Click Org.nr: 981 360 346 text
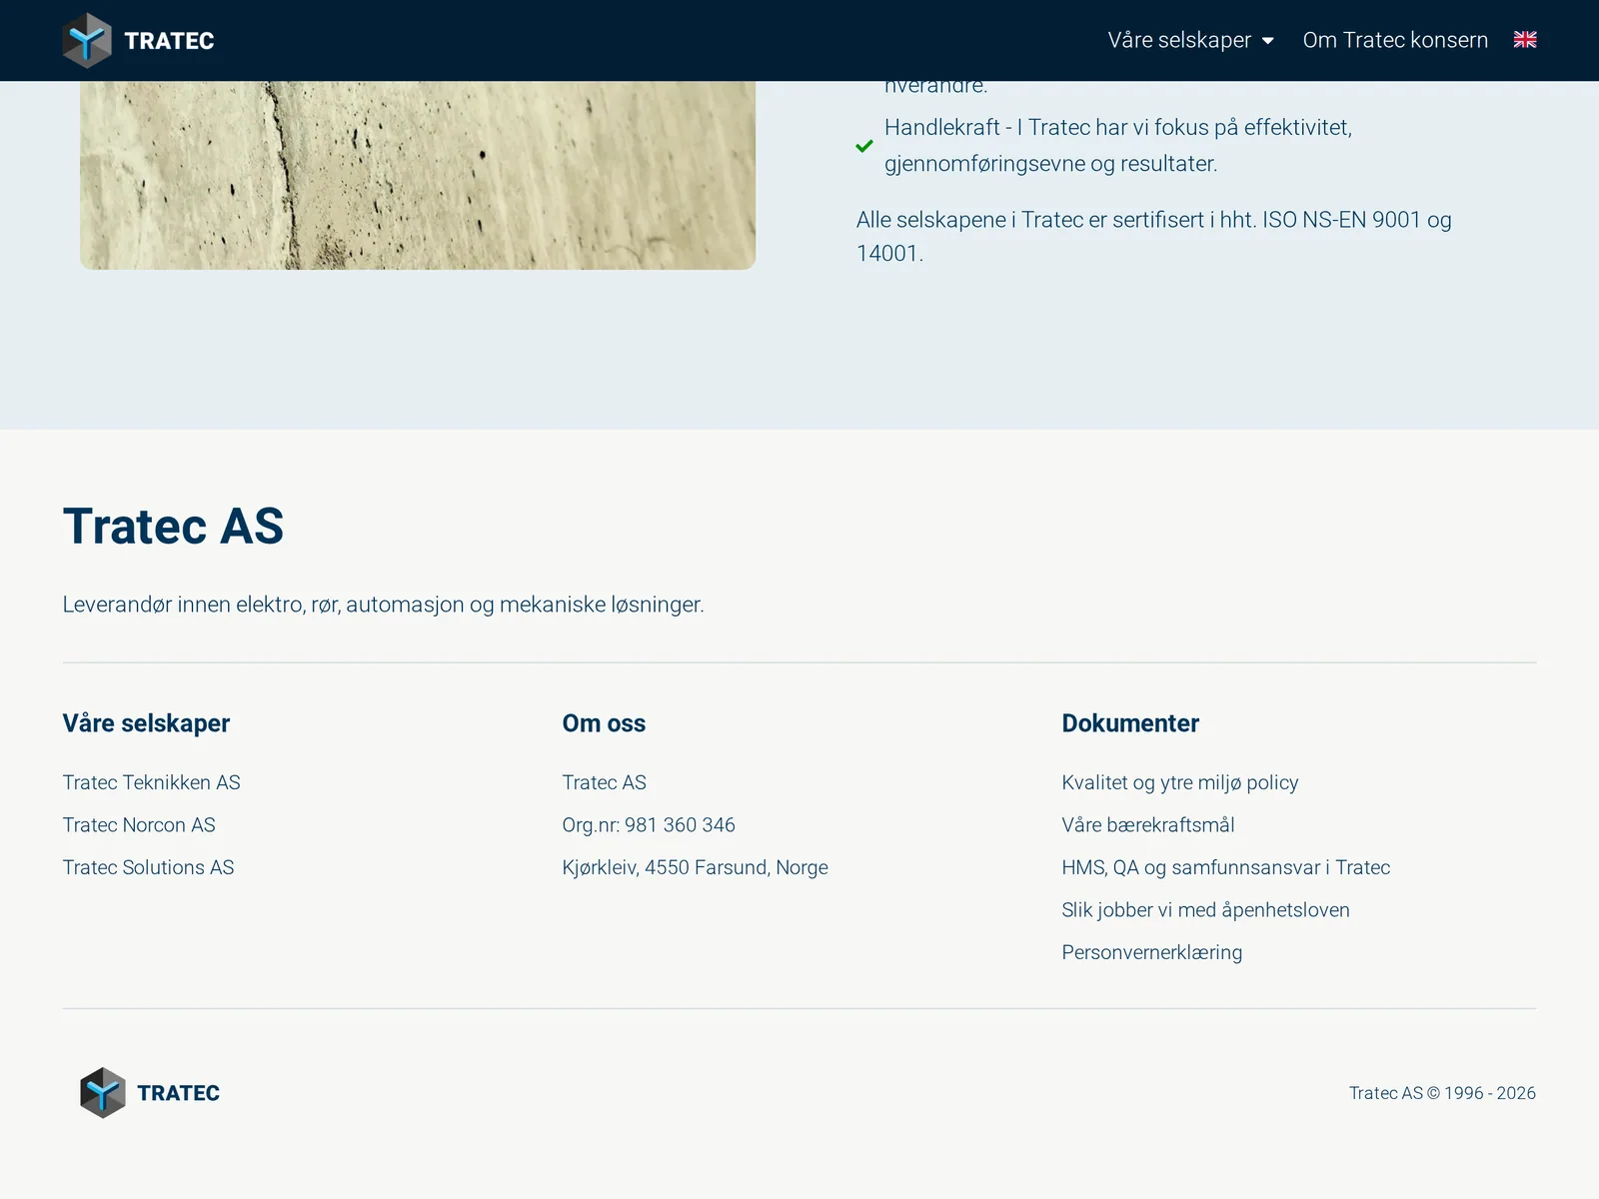Image resolution: width=1599 pixels, height=1199 pixels. [x=649, y=825]
